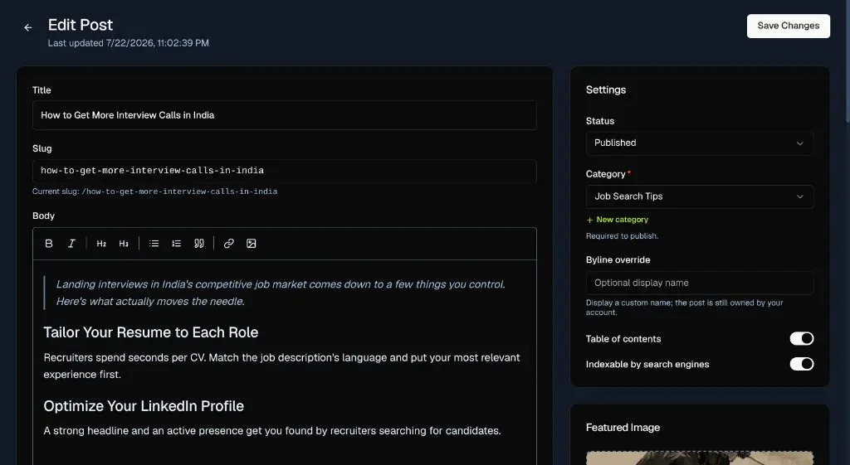Click into the Title field
Viewport: 850px width, 465px height.
coord(285,115)
